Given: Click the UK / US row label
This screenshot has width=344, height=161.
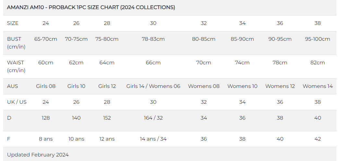Looking at the screenshot, I should pyautogui.click(x=17, y=102).
